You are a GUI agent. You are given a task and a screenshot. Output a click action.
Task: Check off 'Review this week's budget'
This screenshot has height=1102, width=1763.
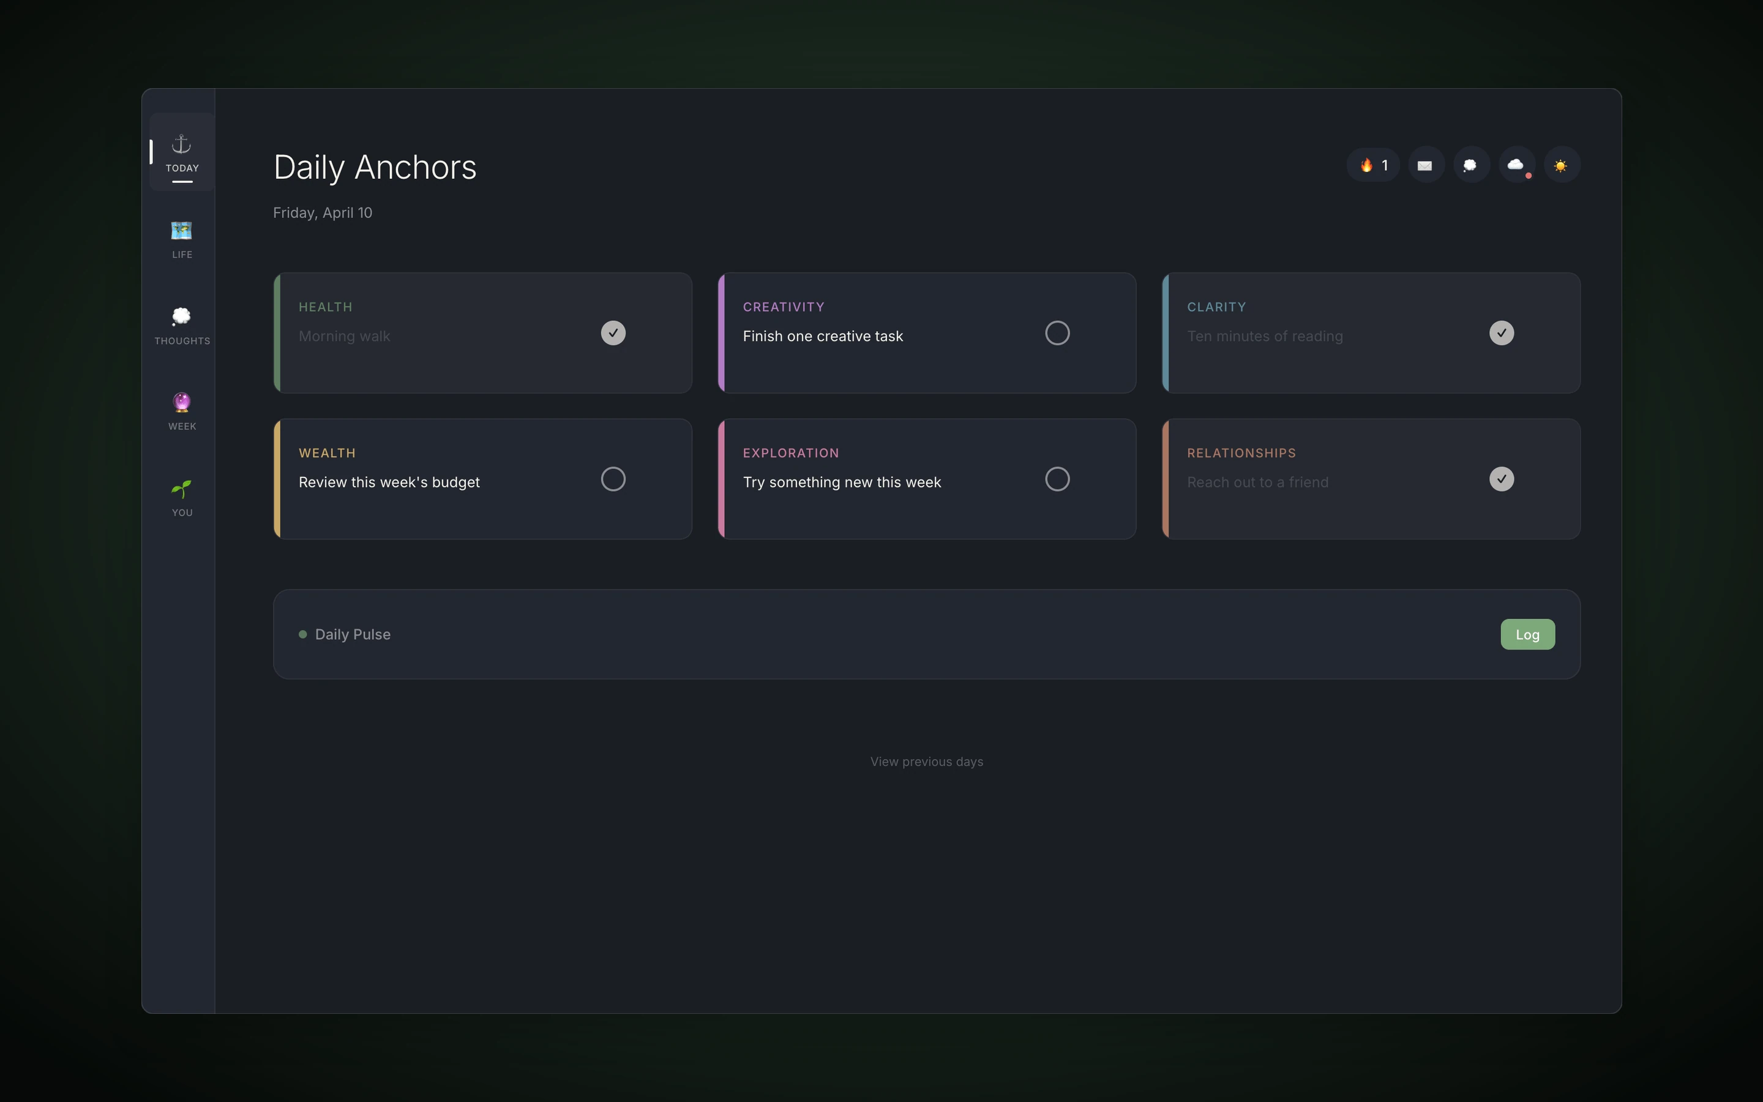pos(613,479)
